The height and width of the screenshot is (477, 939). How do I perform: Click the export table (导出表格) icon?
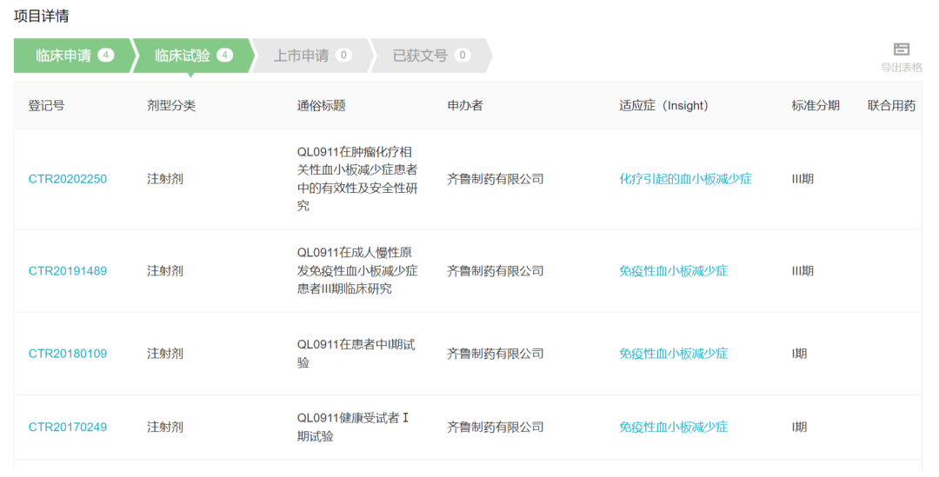[x=901, y=50]
